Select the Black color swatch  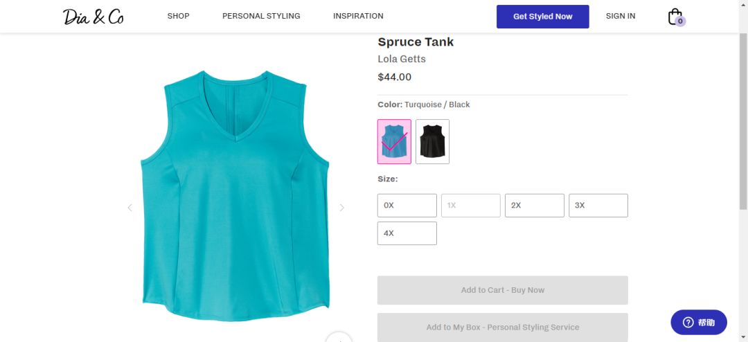pyautogui.click(x=432, y=142)
